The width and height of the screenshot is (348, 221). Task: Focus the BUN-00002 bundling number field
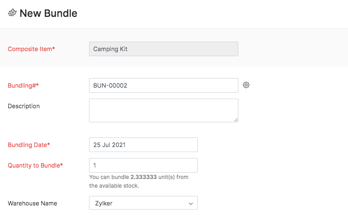163,85
